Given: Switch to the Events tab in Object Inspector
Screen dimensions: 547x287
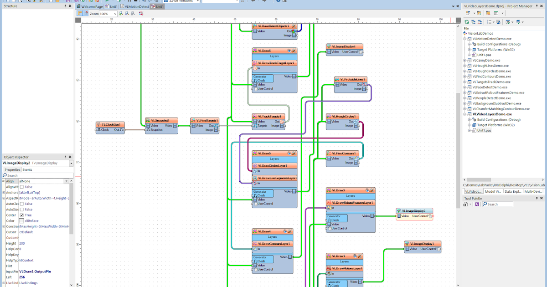Looking at the screenshot, I should [x=27, y=169].
